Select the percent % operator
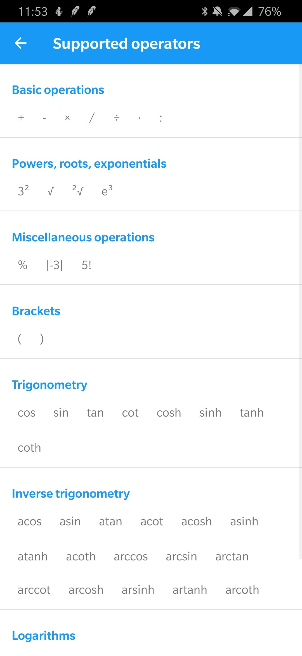Viewport: 302px width, 656px height. (x=23, y=265)
